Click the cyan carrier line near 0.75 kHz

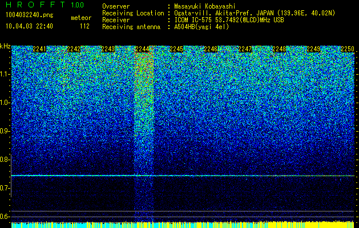183,176
